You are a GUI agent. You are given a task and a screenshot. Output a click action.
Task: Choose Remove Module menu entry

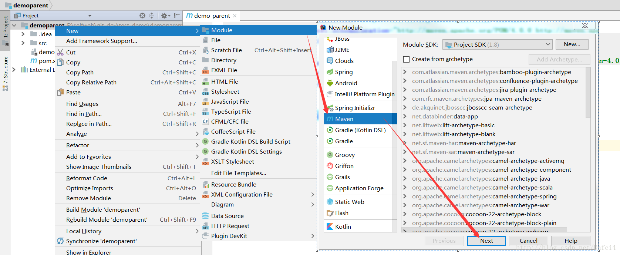coord(128,198)
